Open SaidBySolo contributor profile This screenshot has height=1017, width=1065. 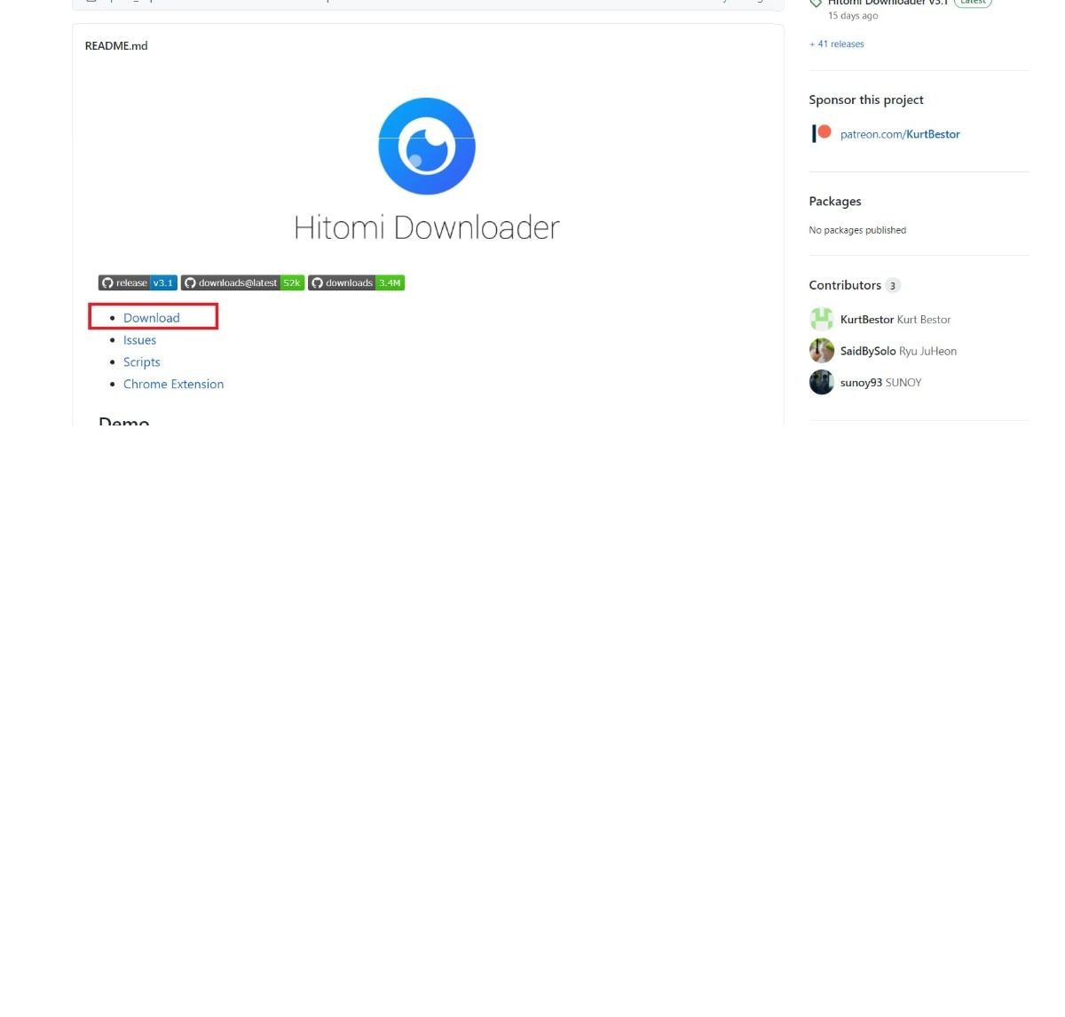point(868,352)
